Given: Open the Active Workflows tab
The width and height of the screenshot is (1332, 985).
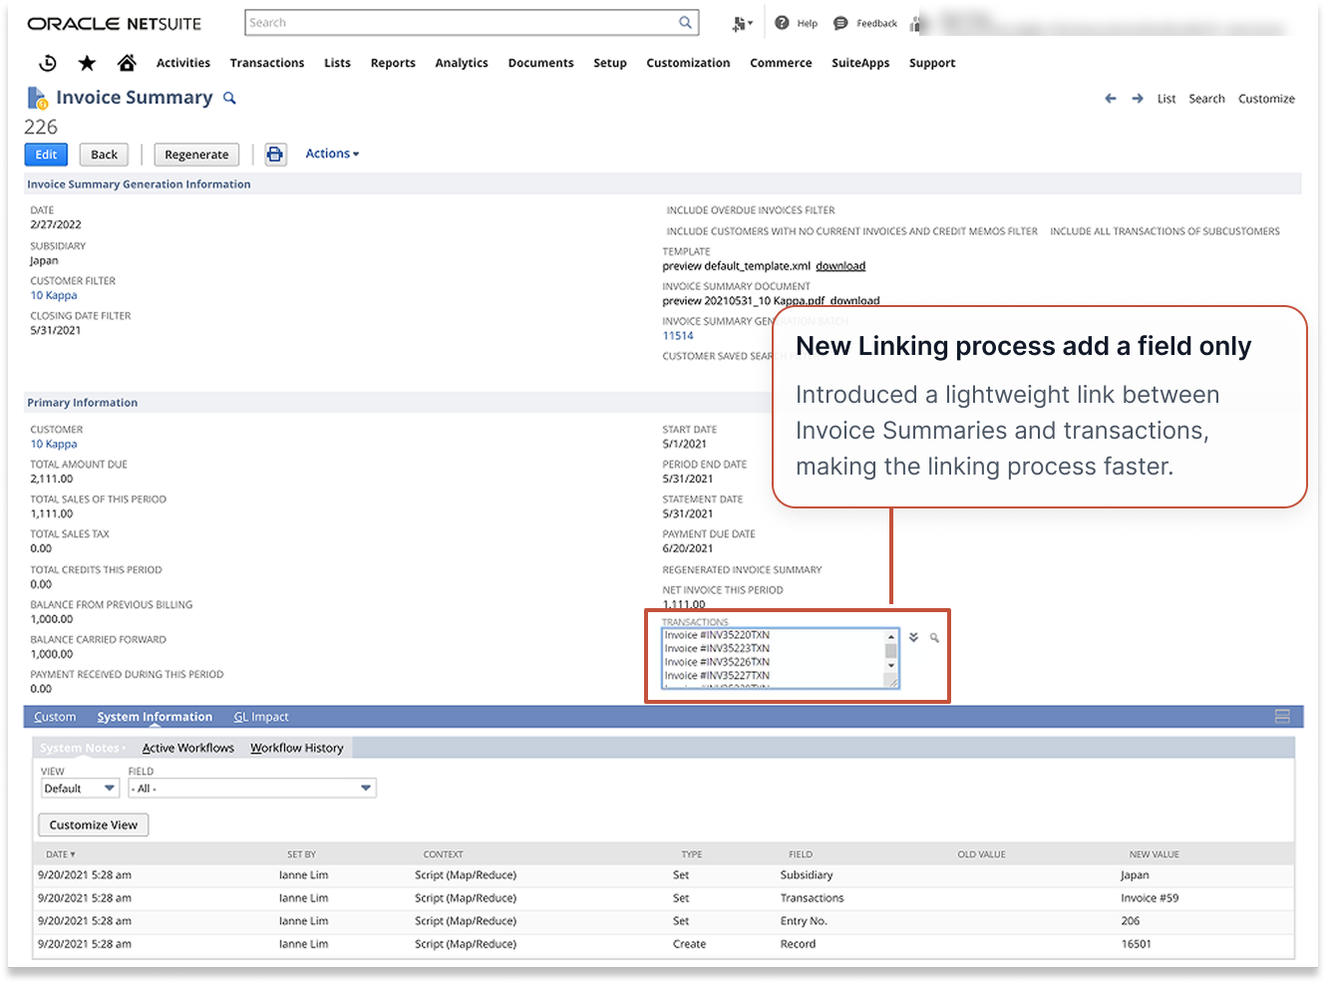Looking at the screenshot, I should coord(187,748).
